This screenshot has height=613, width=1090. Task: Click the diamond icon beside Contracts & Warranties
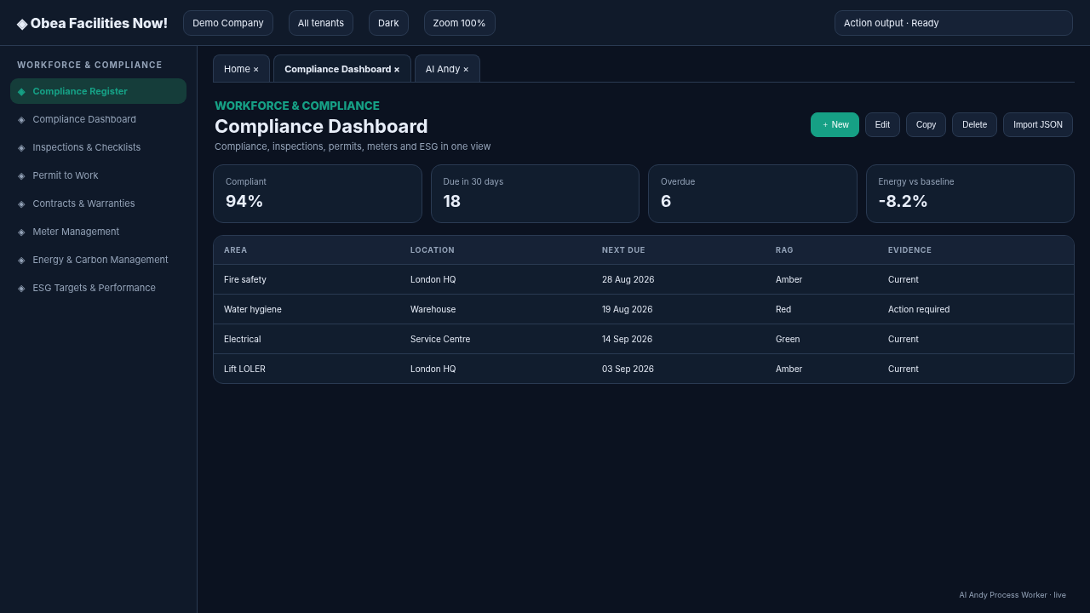[21, 203]
